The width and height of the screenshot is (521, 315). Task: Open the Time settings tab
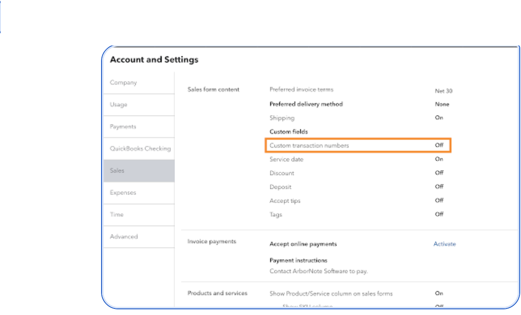pyautogui.click(x=117, y=215)
